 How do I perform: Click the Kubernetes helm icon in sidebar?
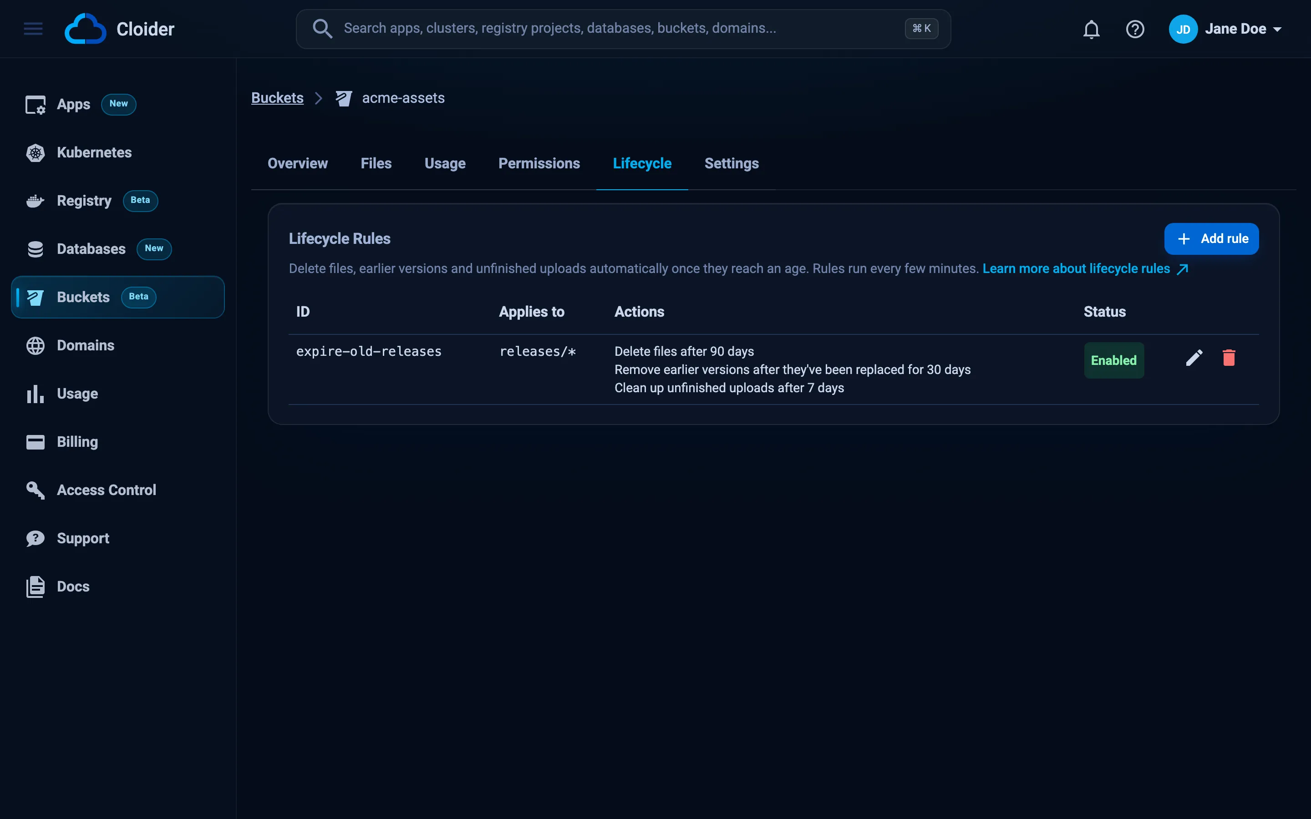tap(36, 153)
